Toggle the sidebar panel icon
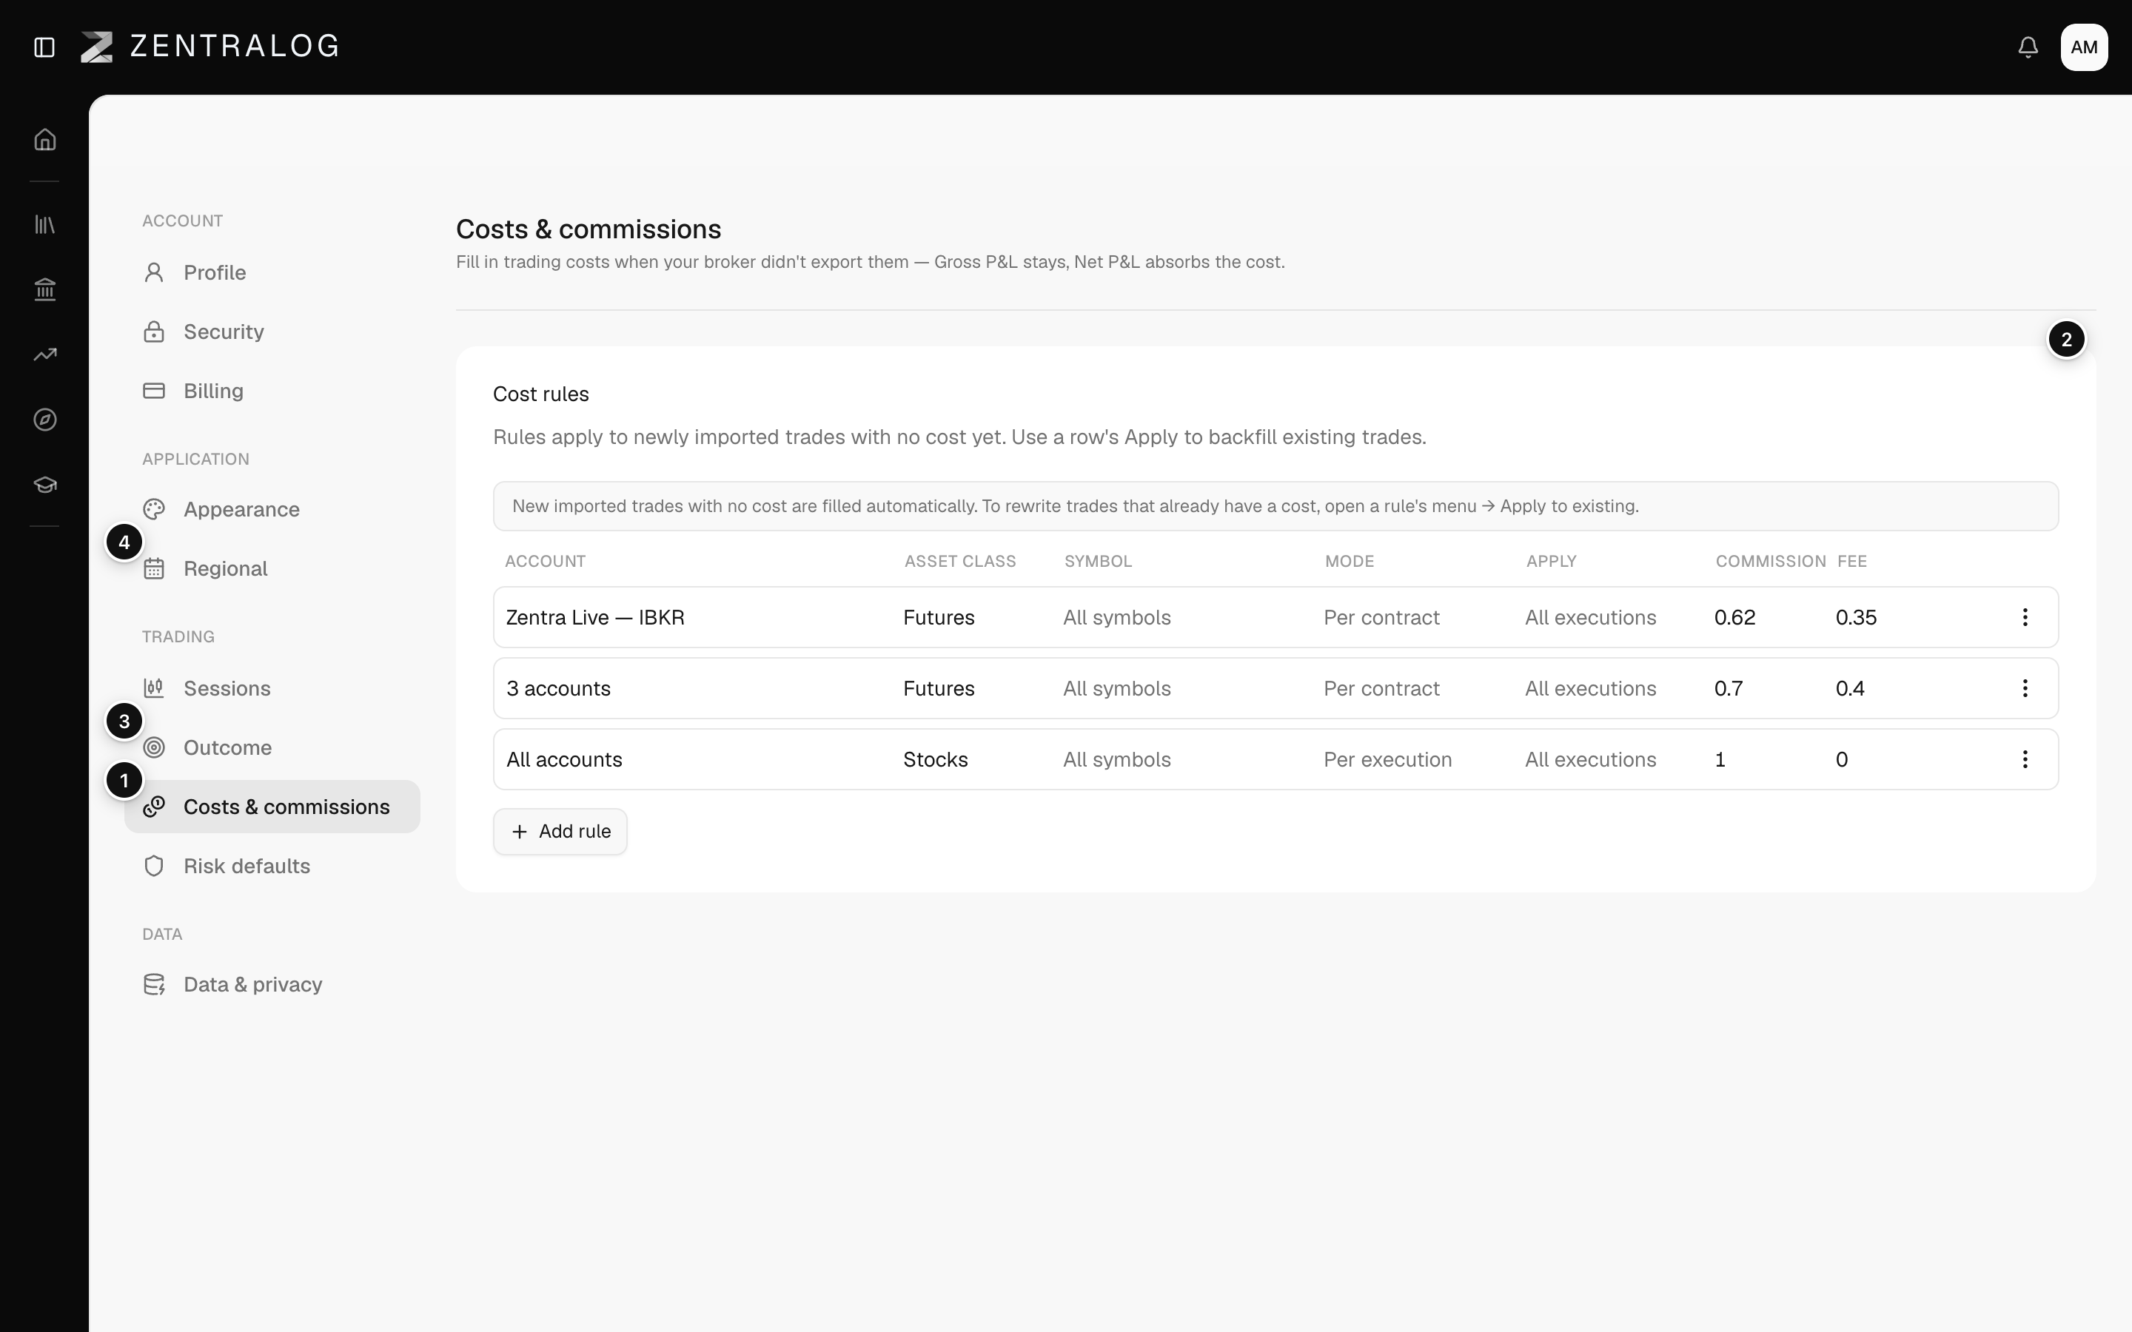The height and width of the screenshot is (1332, 2132). point(44,47)
